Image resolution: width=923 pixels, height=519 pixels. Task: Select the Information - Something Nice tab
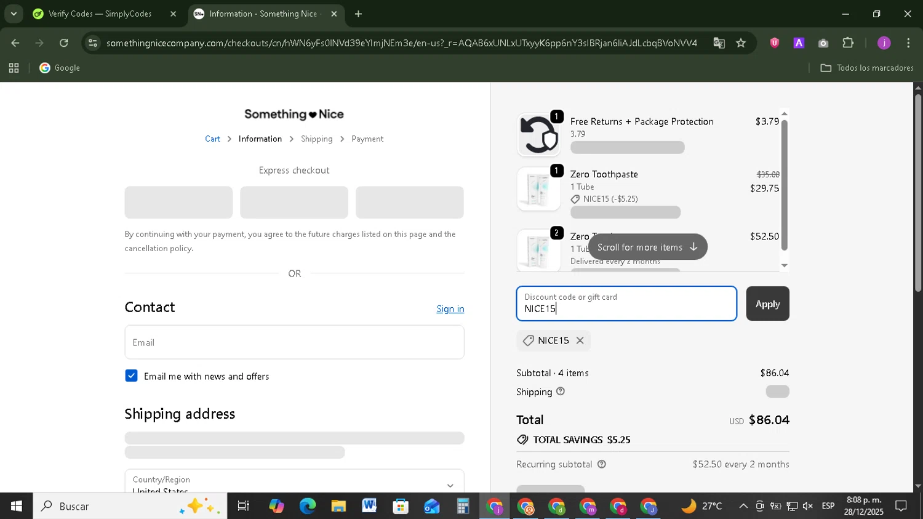click(263, 14)
